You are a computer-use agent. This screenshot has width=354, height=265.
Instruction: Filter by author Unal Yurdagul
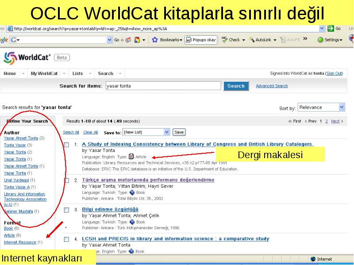point(16,180)
